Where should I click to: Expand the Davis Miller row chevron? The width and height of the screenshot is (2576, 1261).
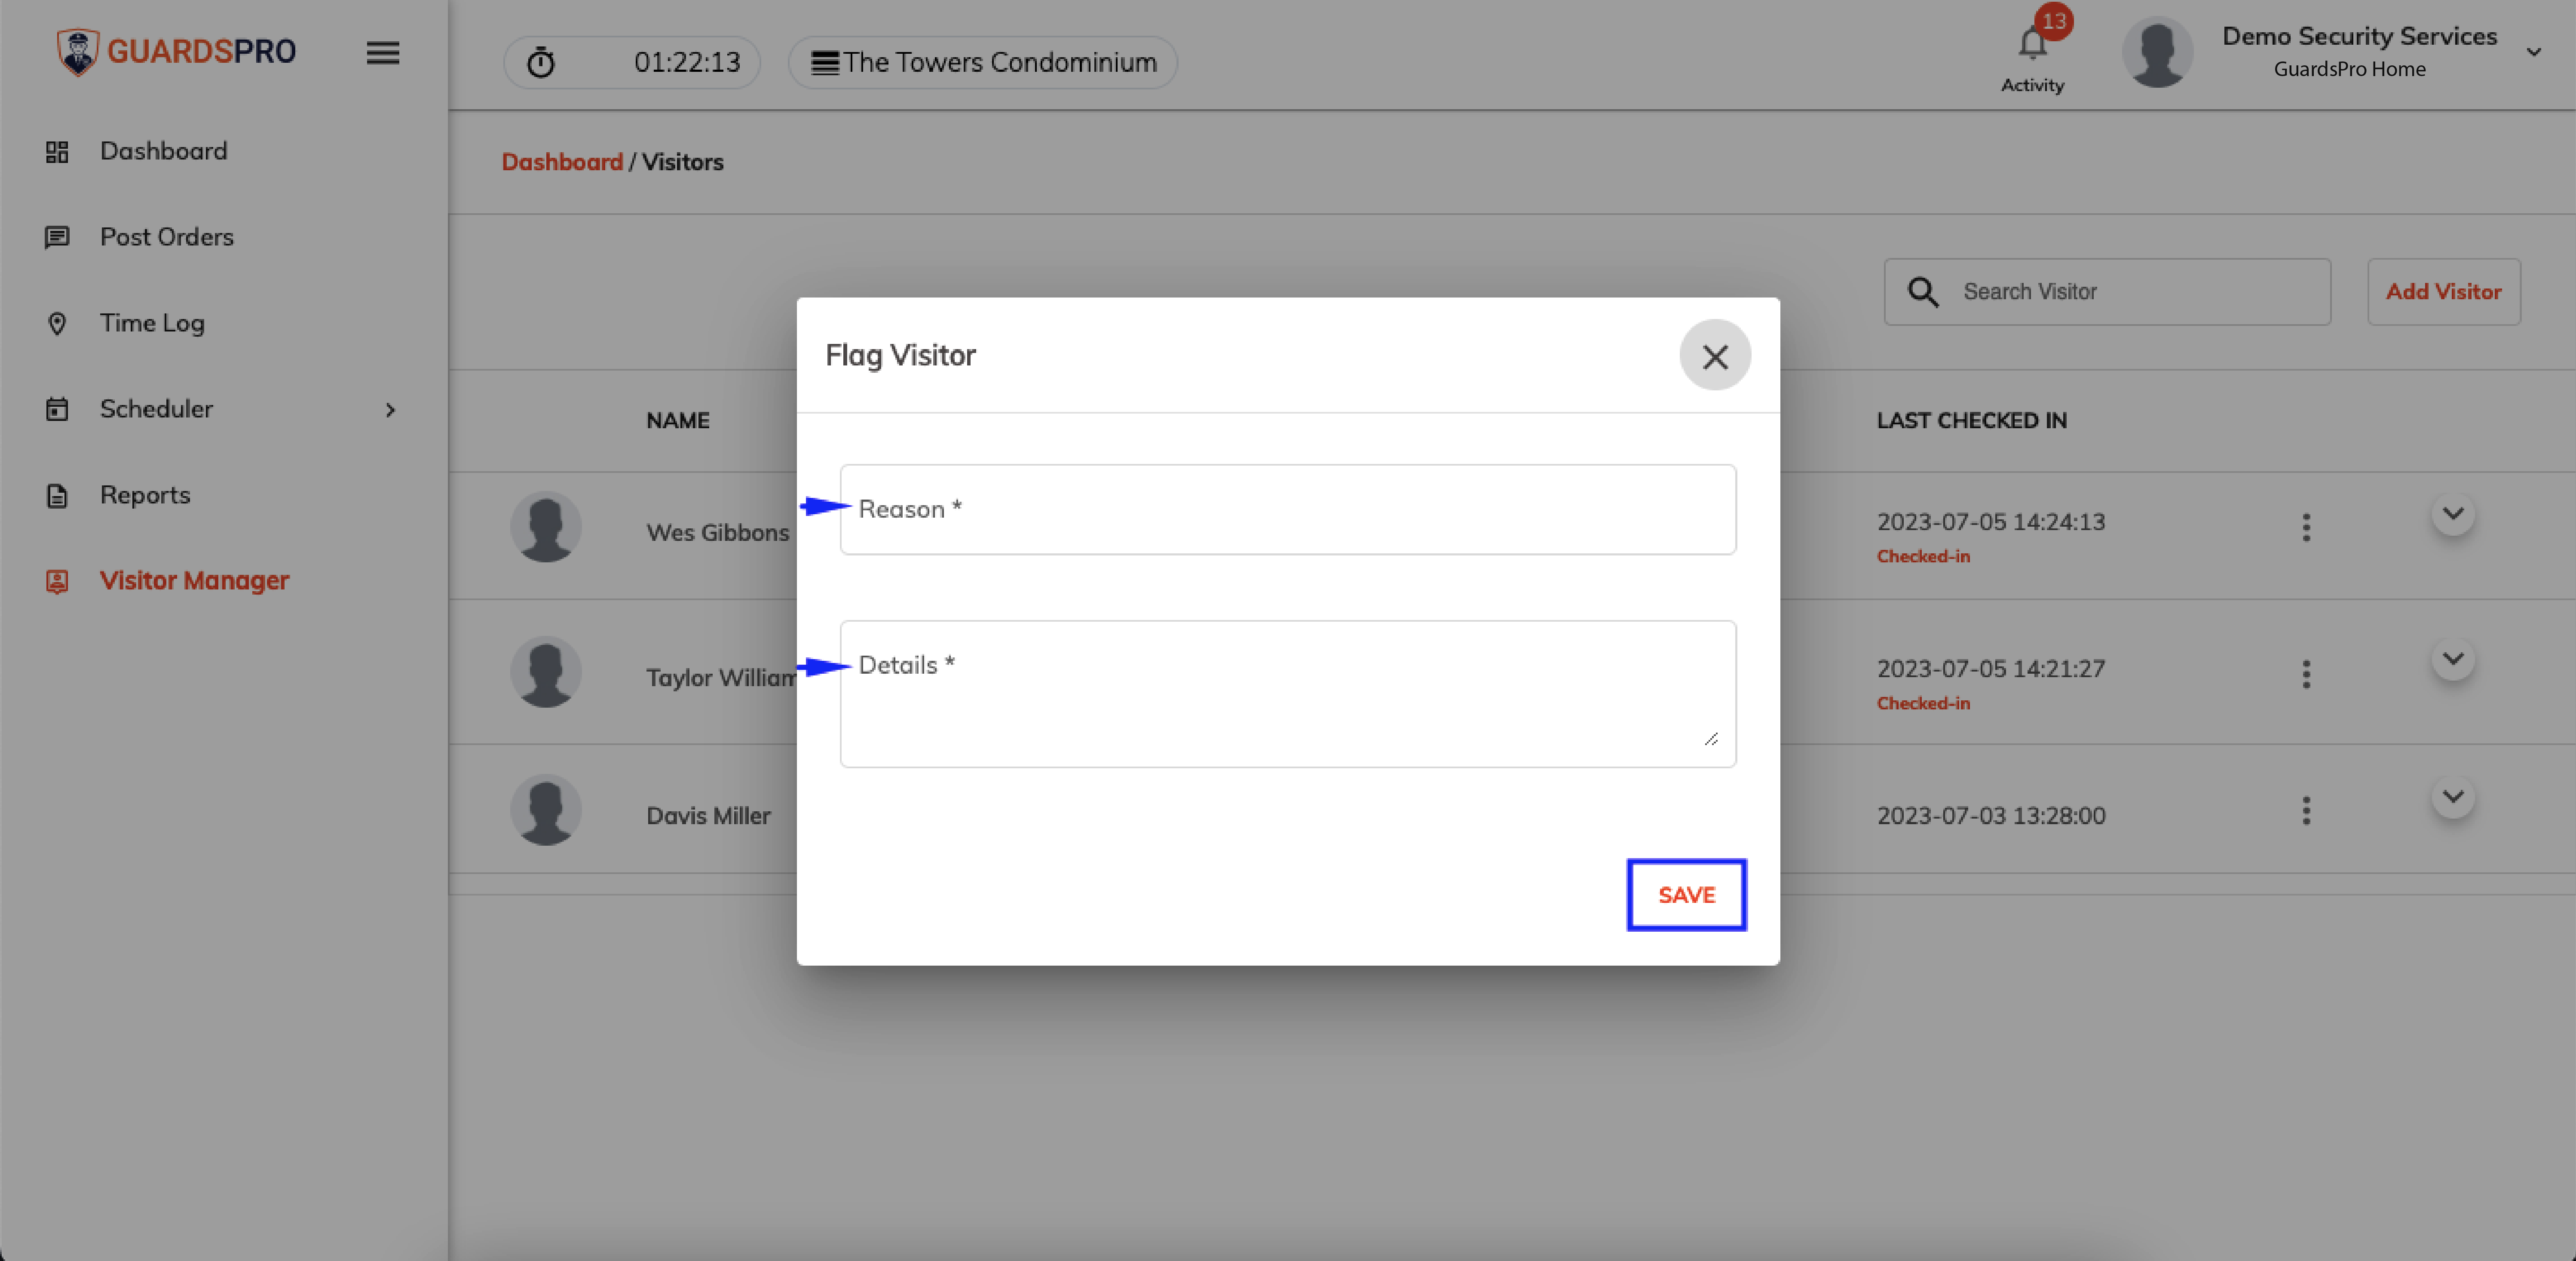click(2453, 797)
